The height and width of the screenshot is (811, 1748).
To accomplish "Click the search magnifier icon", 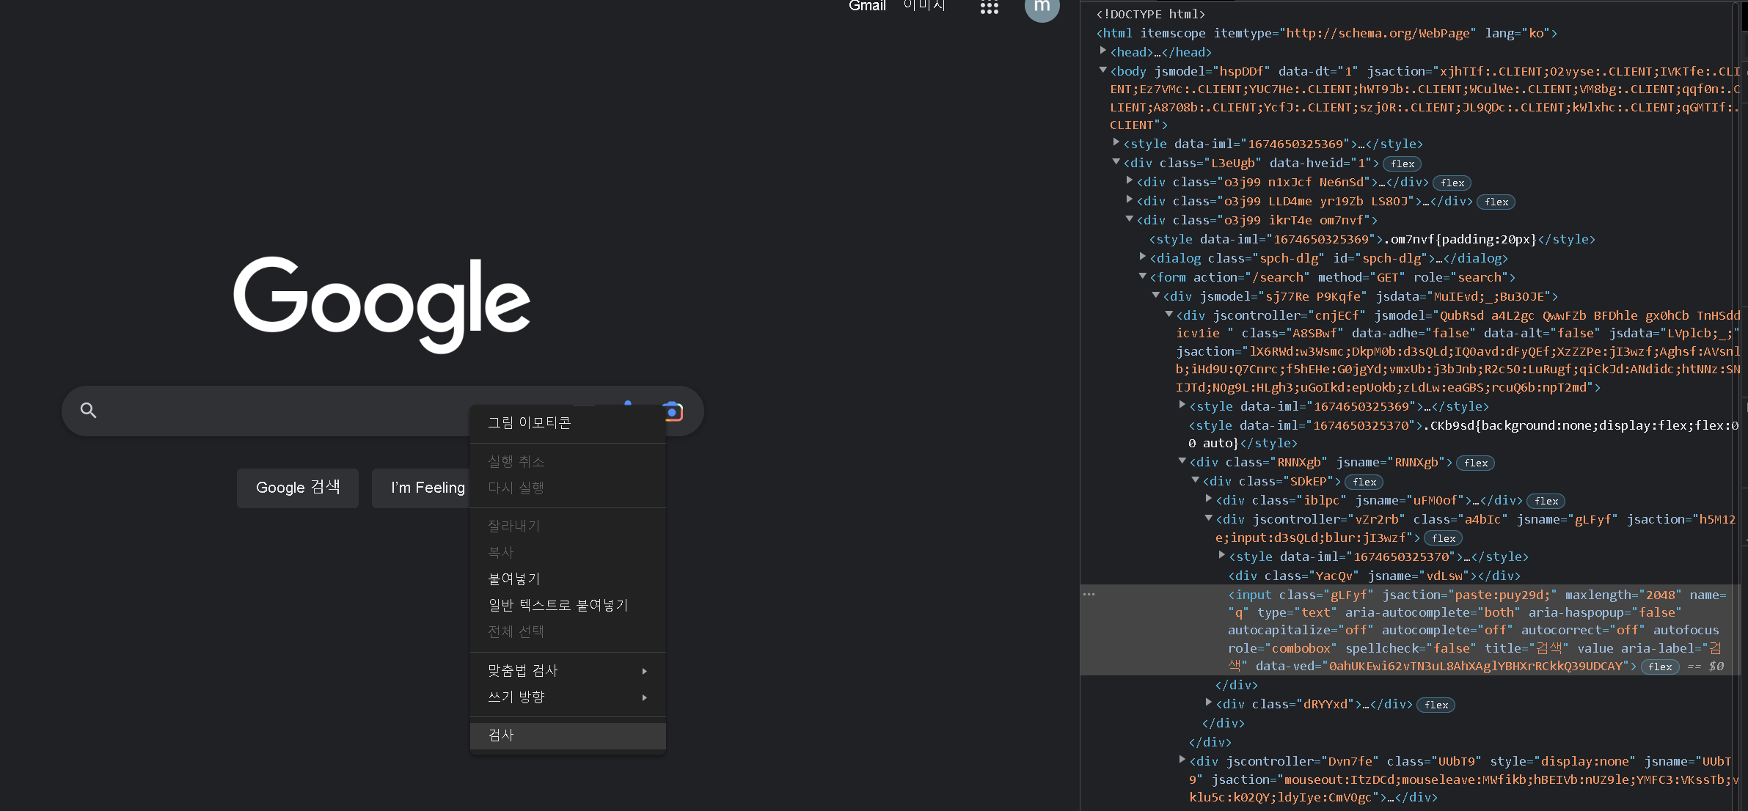I will point(88,411).
